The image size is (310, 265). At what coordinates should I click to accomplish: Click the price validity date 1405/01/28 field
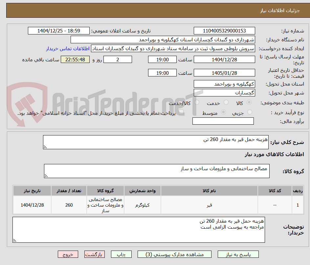coord(224,73)
